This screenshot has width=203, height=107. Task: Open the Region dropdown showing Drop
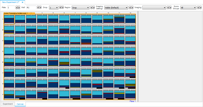[x=80, y=8]
